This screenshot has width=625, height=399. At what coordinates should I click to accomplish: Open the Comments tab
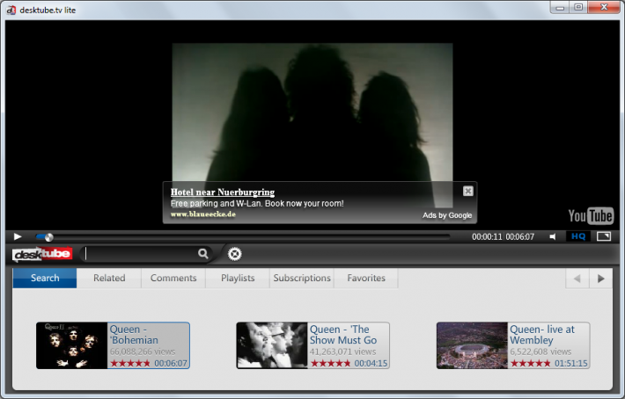[x=173, y=278]
